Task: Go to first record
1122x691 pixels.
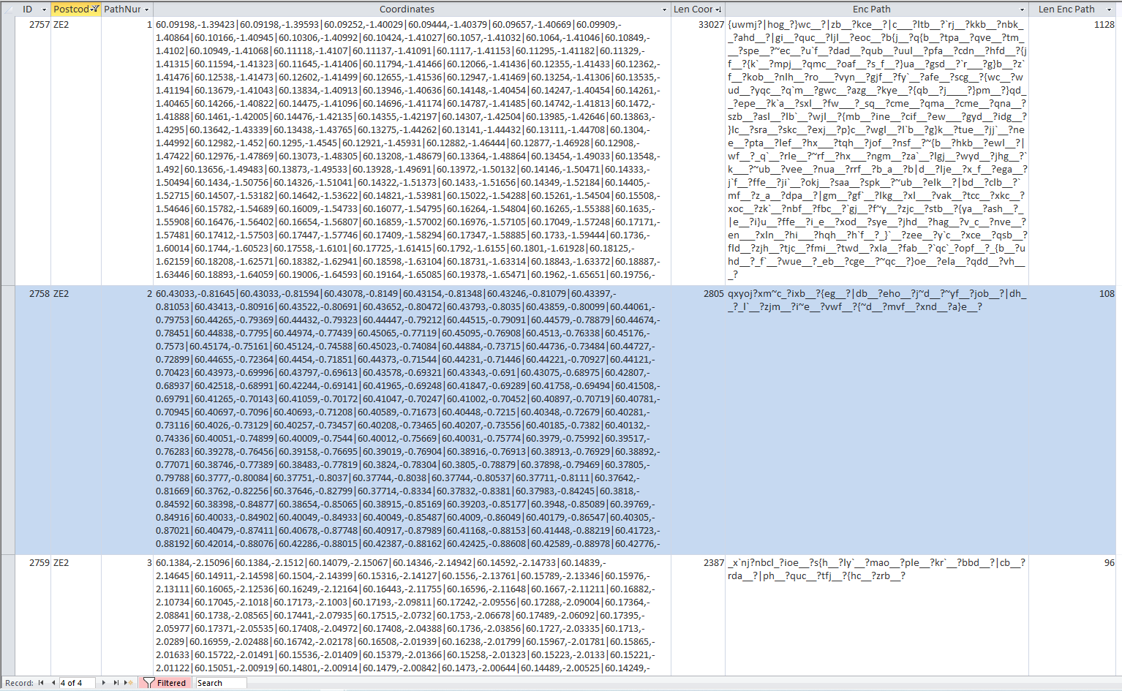Action: (x=41, y=683)
